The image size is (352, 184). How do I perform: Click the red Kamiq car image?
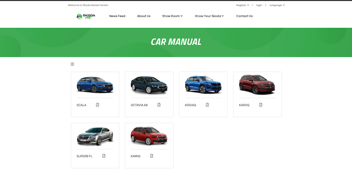149,136
